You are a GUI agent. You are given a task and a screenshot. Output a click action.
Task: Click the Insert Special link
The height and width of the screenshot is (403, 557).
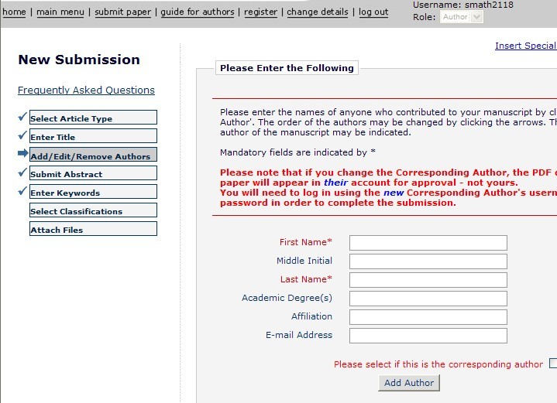(x=525, y=46)
